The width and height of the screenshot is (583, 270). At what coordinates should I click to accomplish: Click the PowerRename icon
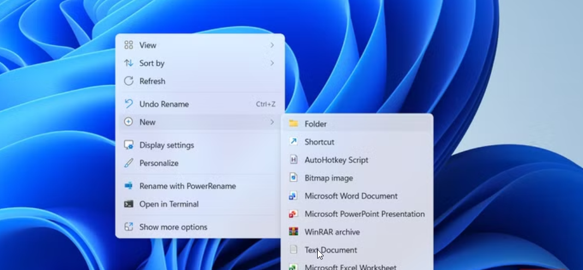coord(129,186)
